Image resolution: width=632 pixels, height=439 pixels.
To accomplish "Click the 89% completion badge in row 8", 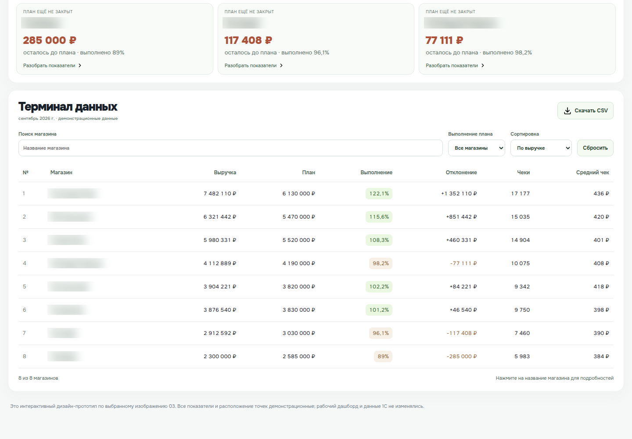I will [383, 356].
